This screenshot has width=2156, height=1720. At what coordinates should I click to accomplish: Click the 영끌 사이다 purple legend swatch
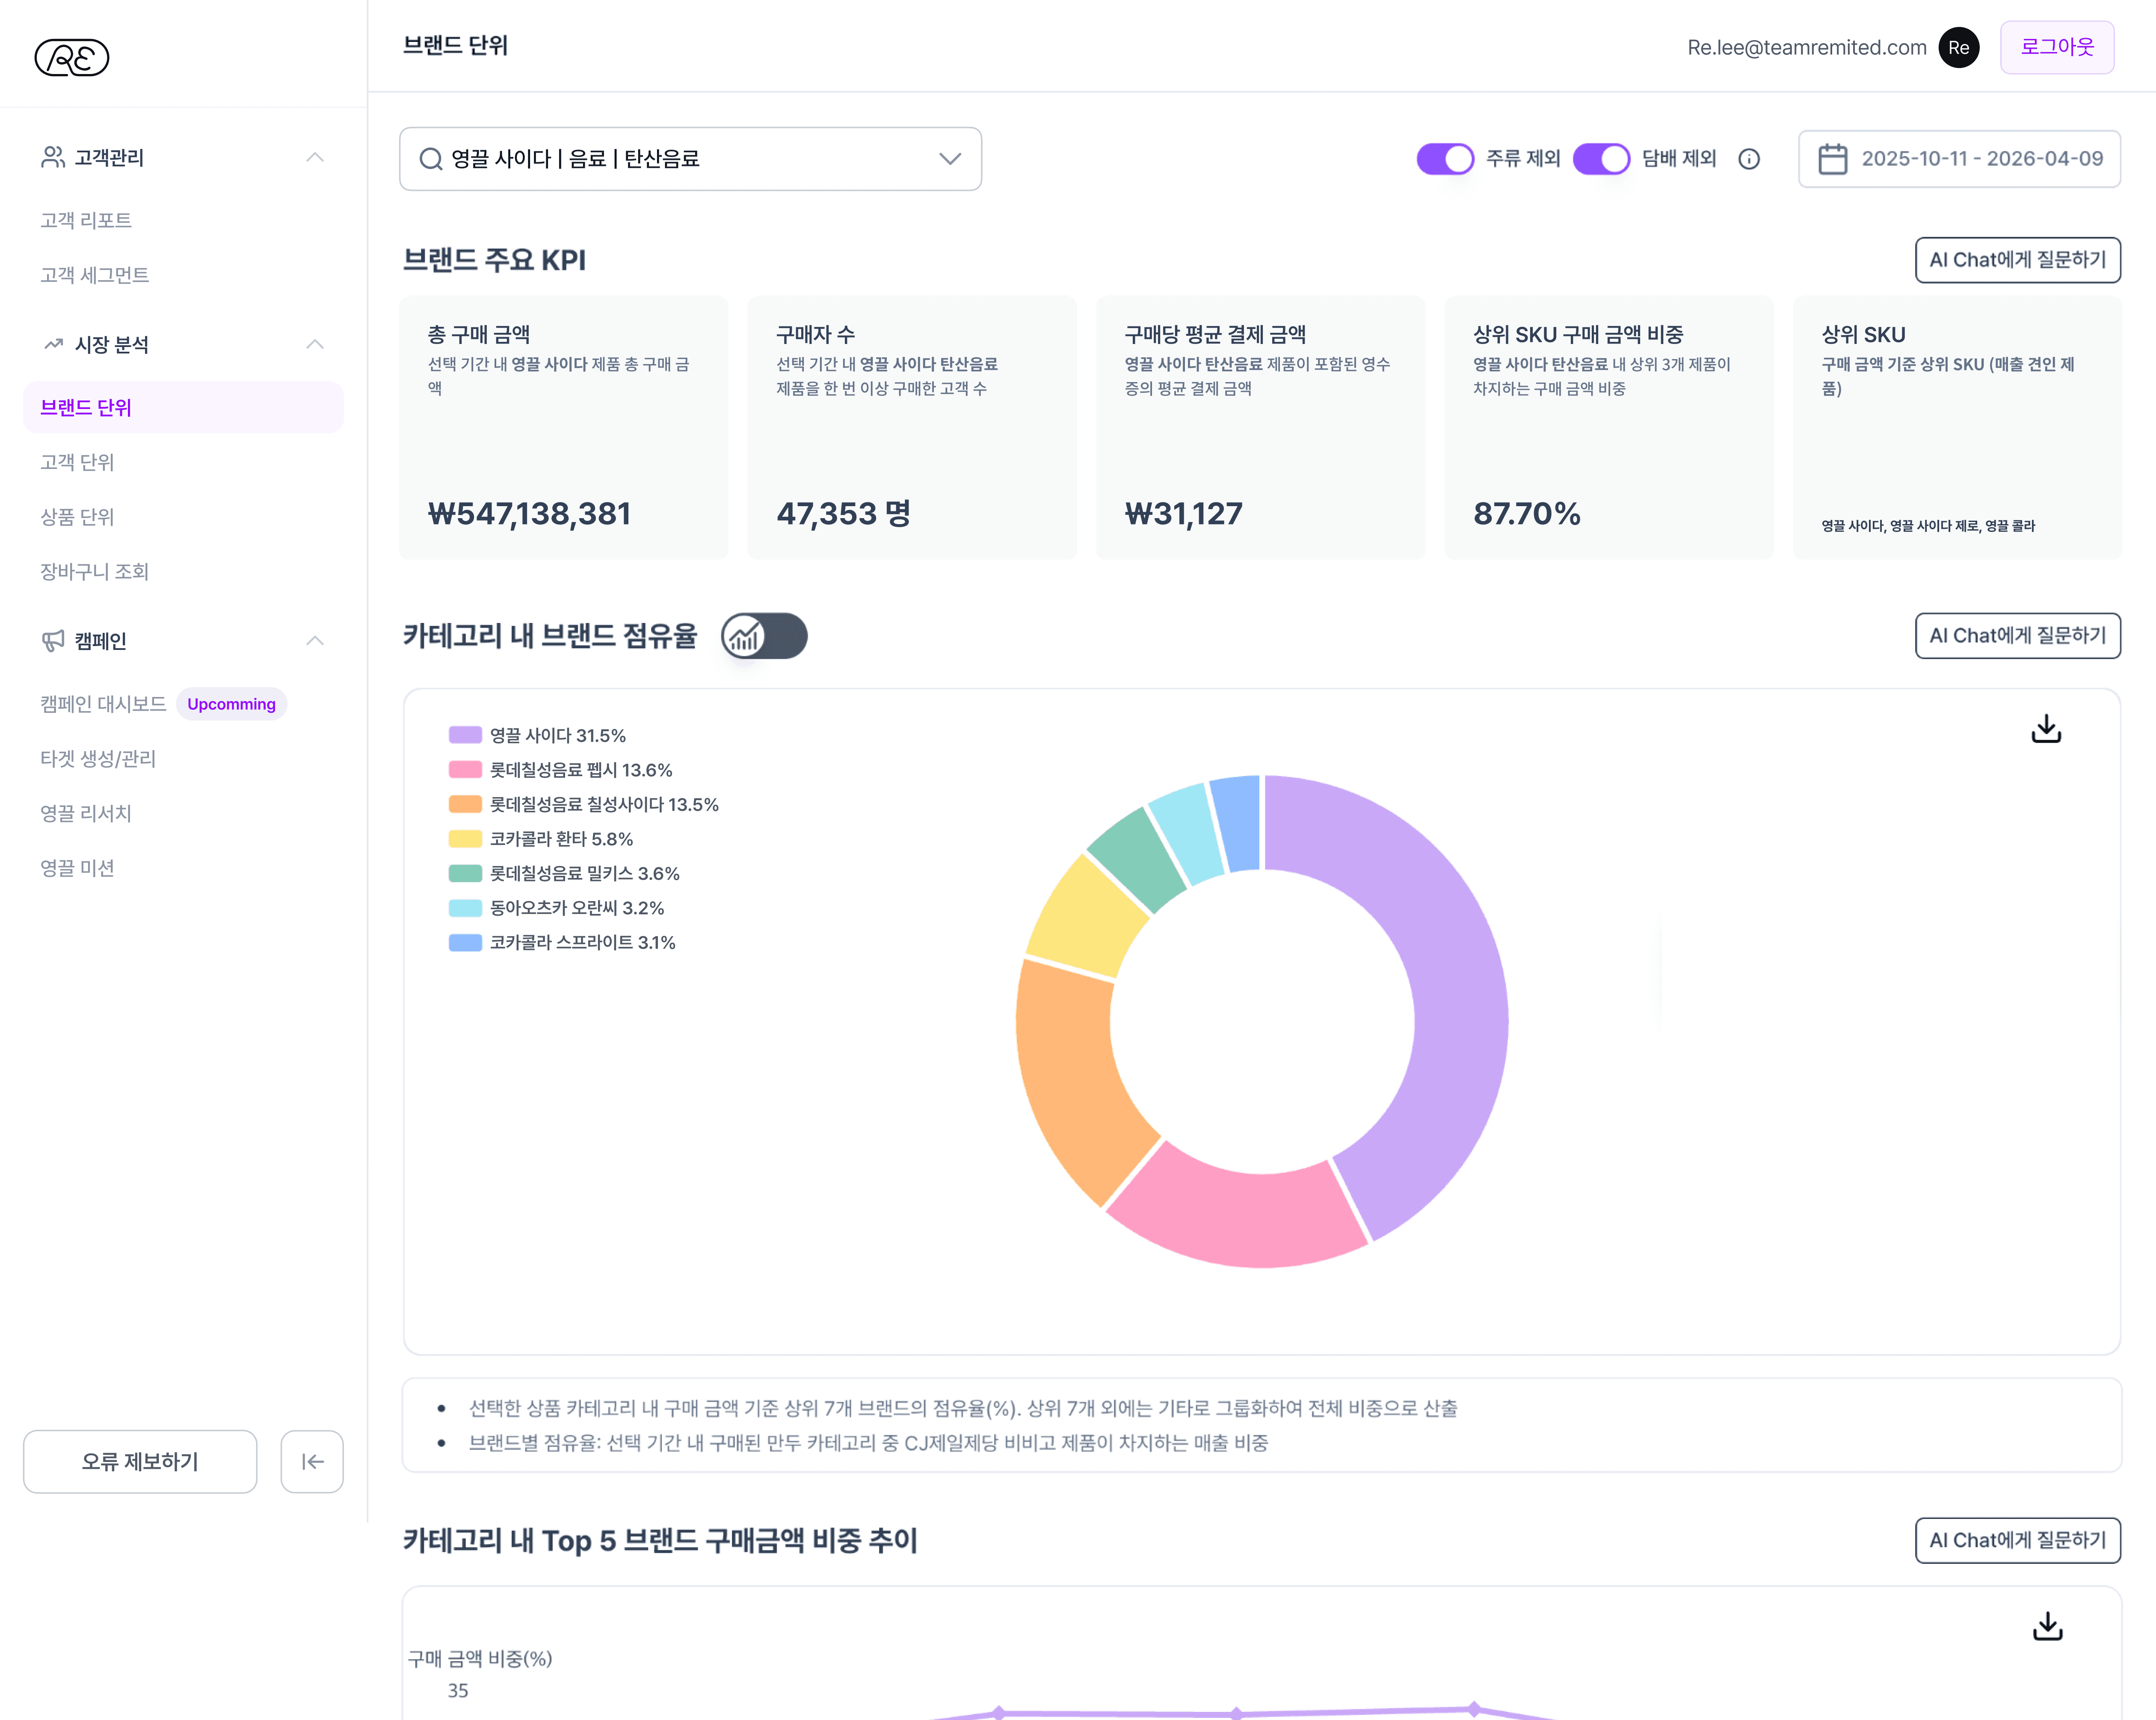pos(465,735)
